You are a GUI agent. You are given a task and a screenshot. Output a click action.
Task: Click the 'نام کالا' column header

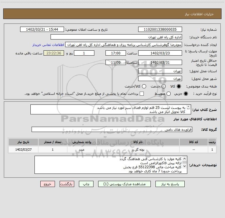138,142
